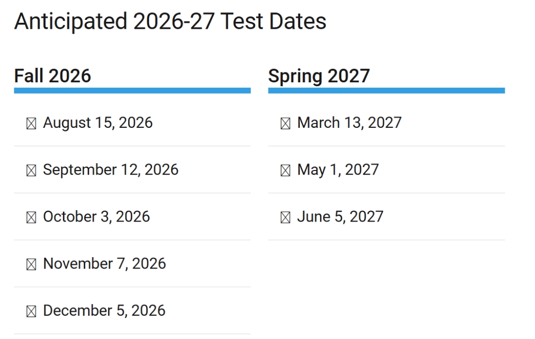The width and height of the screenshot is (535, 339).
Task: Click the September 12, 2026 date text
Action: pyautogui.click(x=110, y=170)
